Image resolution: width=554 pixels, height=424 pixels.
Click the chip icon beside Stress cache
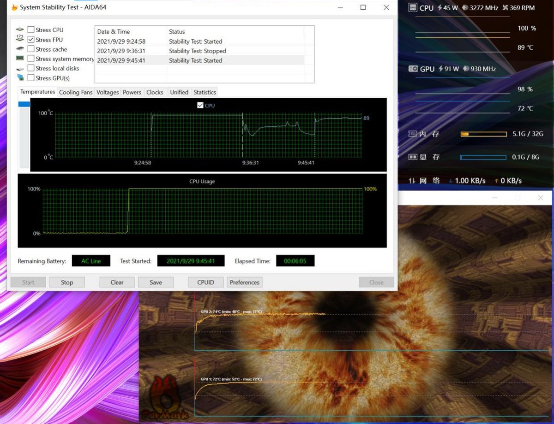pos(20,49)
